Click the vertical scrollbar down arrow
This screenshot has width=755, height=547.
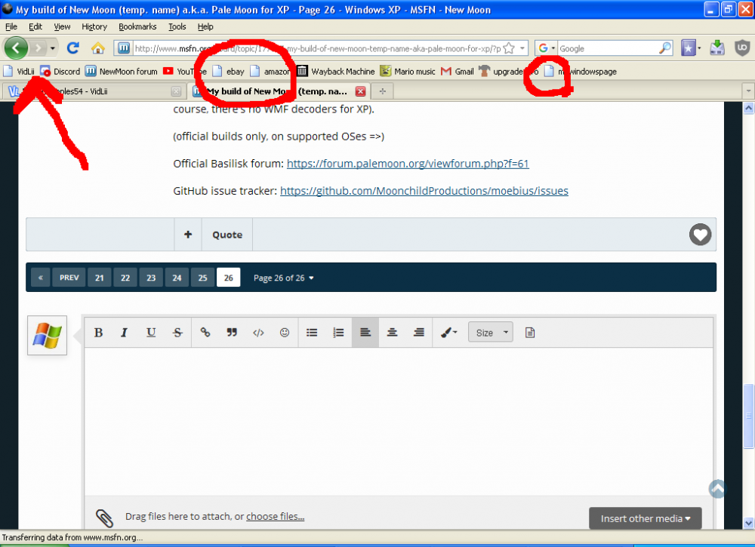click(x=748, y=523)
